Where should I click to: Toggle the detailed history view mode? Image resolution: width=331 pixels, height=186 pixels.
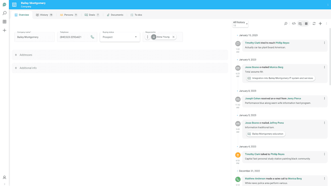pos(300,23)
